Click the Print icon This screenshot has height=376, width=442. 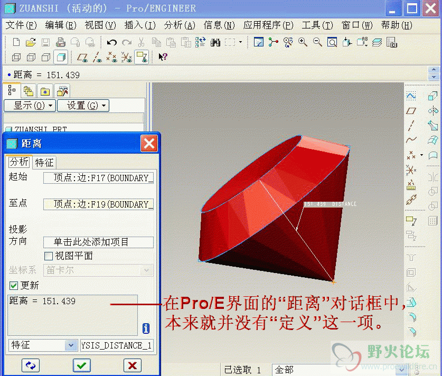[x=60, y=42]
